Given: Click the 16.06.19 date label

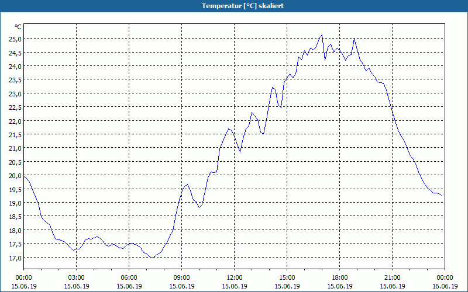Looking at the screenshot, I should pos(445,286).
